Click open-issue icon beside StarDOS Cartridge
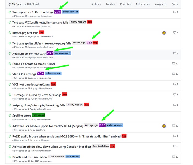The width and height of the screenshot is (193, 165). 10,74
